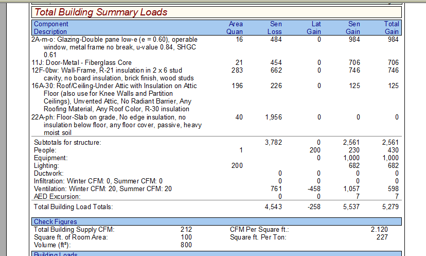Viewport: 426px width, 256px height.
Task: Click the 'AED Excursion:' label
Action: [x=57, y=196]
